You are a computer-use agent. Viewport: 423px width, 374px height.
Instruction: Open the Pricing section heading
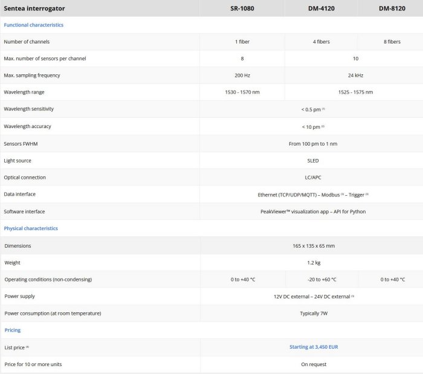click(x=12, y=330)
